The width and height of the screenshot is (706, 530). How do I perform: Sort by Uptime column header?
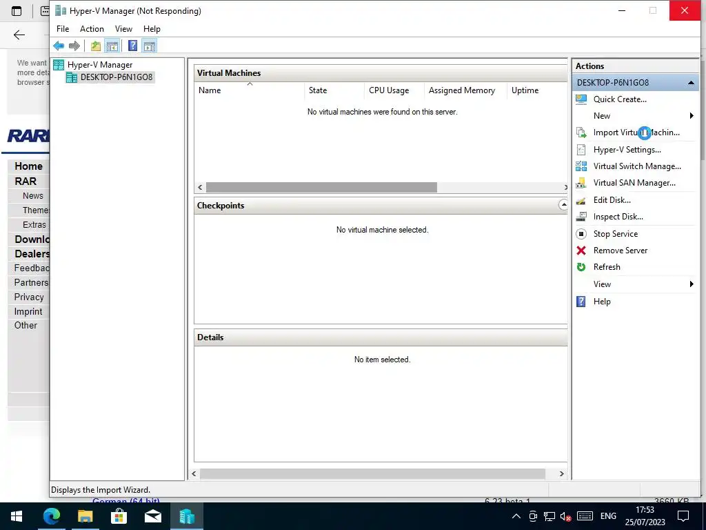coord(536,90)
